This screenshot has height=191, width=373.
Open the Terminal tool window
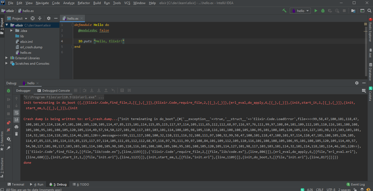16,184
